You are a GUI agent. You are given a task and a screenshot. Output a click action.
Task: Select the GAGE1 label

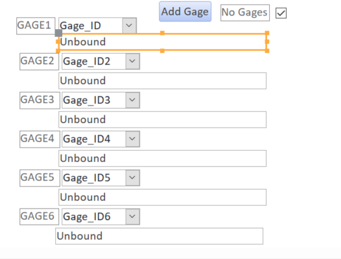pos(36,26)
